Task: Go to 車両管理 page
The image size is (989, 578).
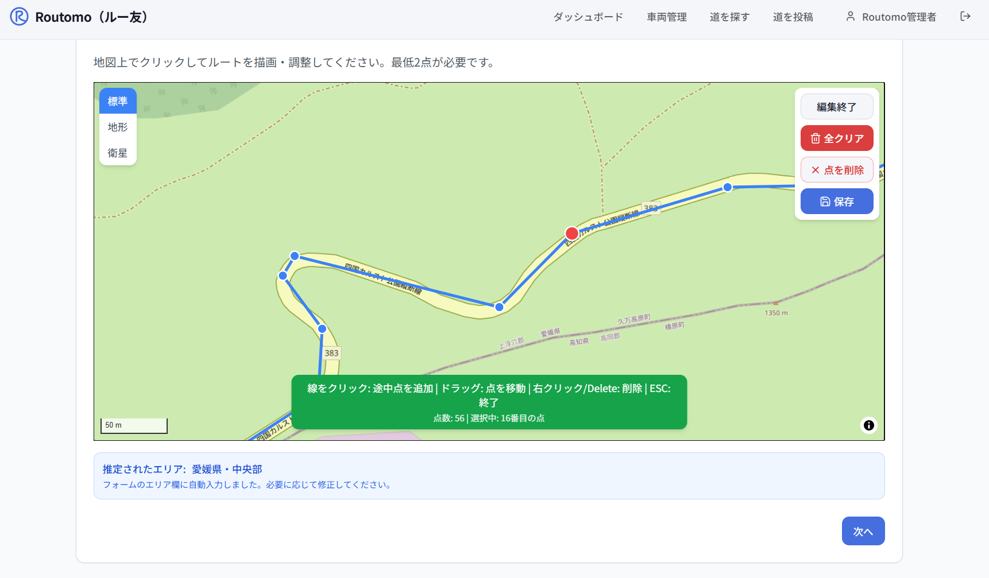Action: click(x=666, y=17)
